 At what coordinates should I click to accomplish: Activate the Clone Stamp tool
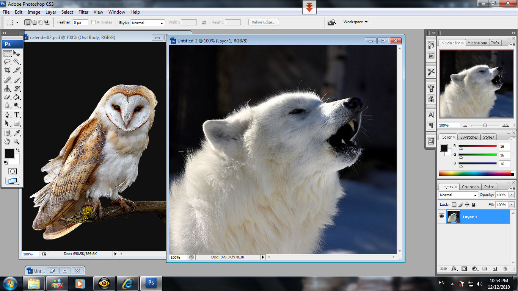[x=7, y=89]
